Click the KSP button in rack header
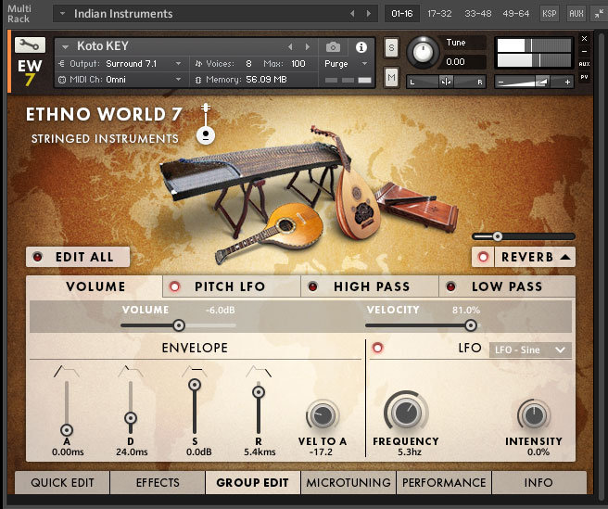Image resolution: width=608 pixels, height=509 pixels. pyautogui.click(x=549, y=14)
